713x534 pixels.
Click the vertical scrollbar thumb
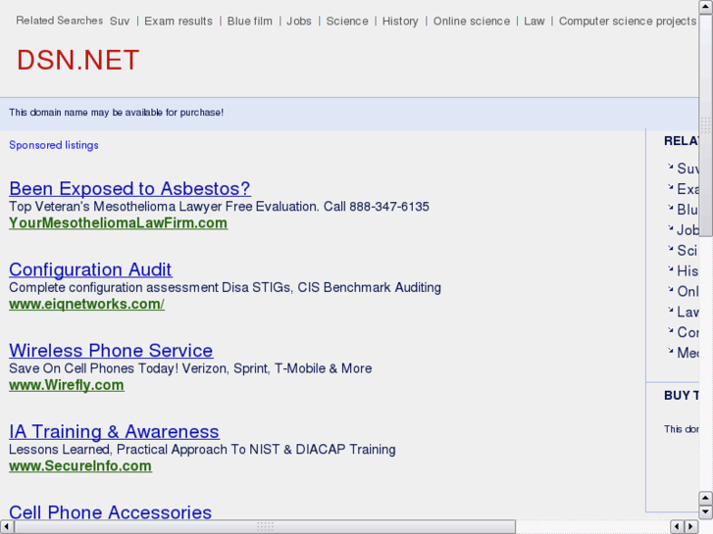pyautogui.click(x=705, y=125)
